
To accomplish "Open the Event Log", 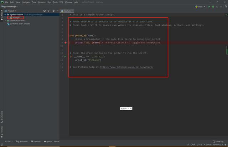I will click(x=218, y=141).
